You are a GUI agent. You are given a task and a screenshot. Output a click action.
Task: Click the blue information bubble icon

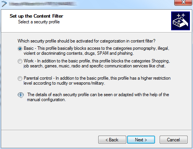coord(21,95)
